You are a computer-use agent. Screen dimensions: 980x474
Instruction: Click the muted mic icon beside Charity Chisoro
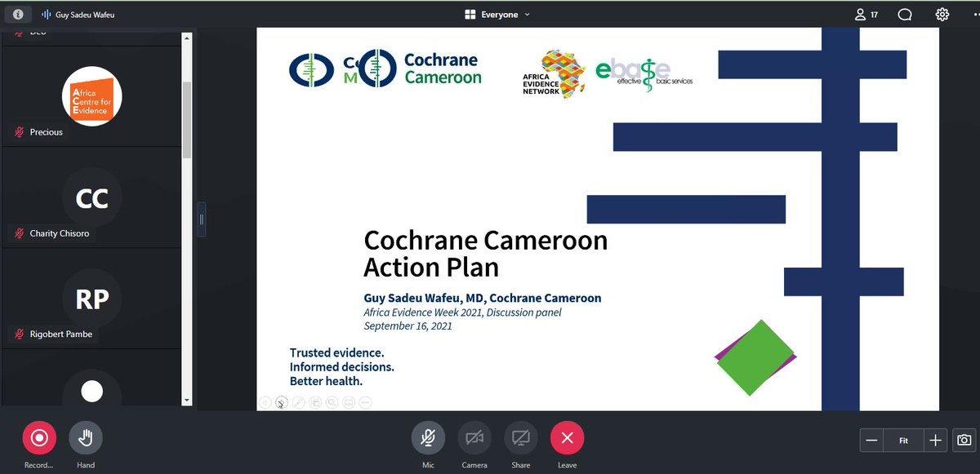(x=19, y=233)
